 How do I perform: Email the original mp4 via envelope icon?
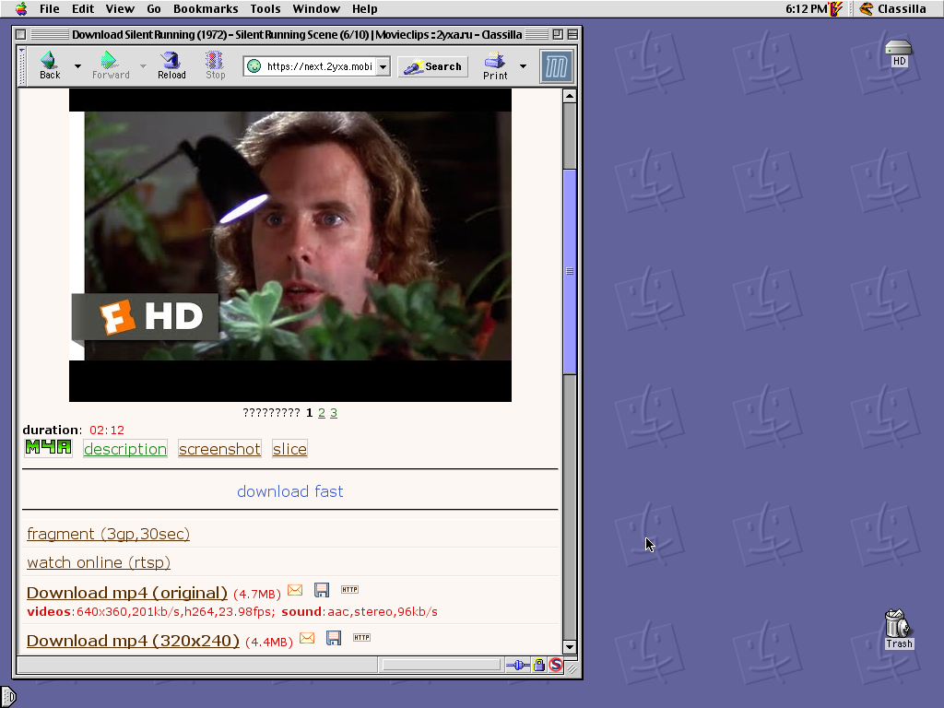pyautogui.click(x=295, y=590)
